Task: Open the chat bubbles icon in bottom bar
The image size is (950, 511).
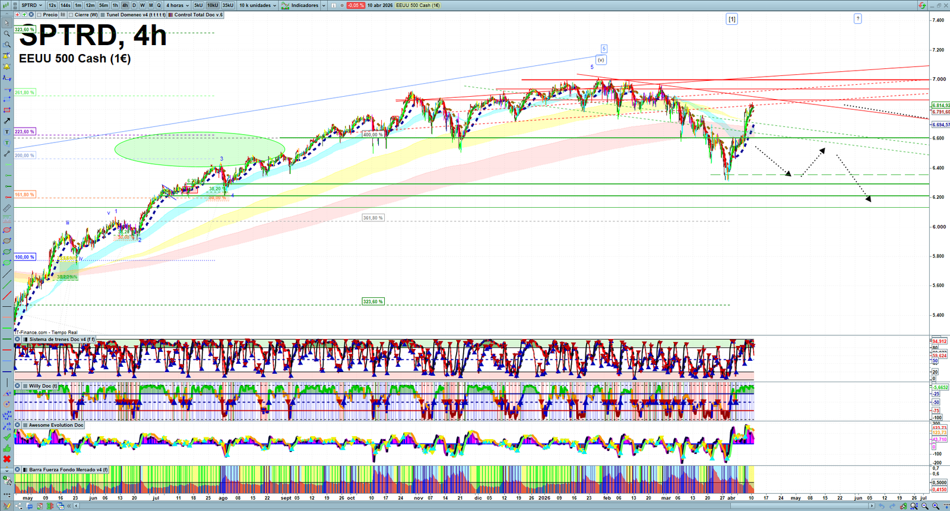Action: click(x=30, y=506)
